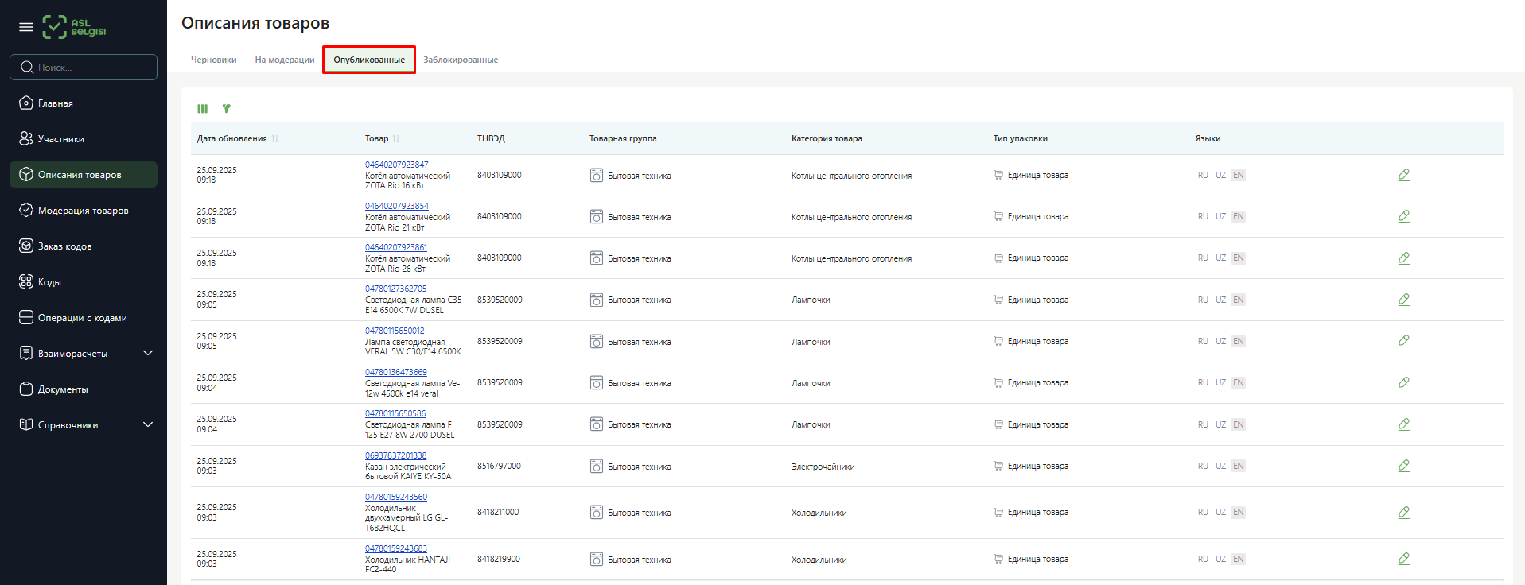1525x585 pixels.
Task: Open the Заблокированные tab
Action: pyautogui.click(x=461, y=60)
